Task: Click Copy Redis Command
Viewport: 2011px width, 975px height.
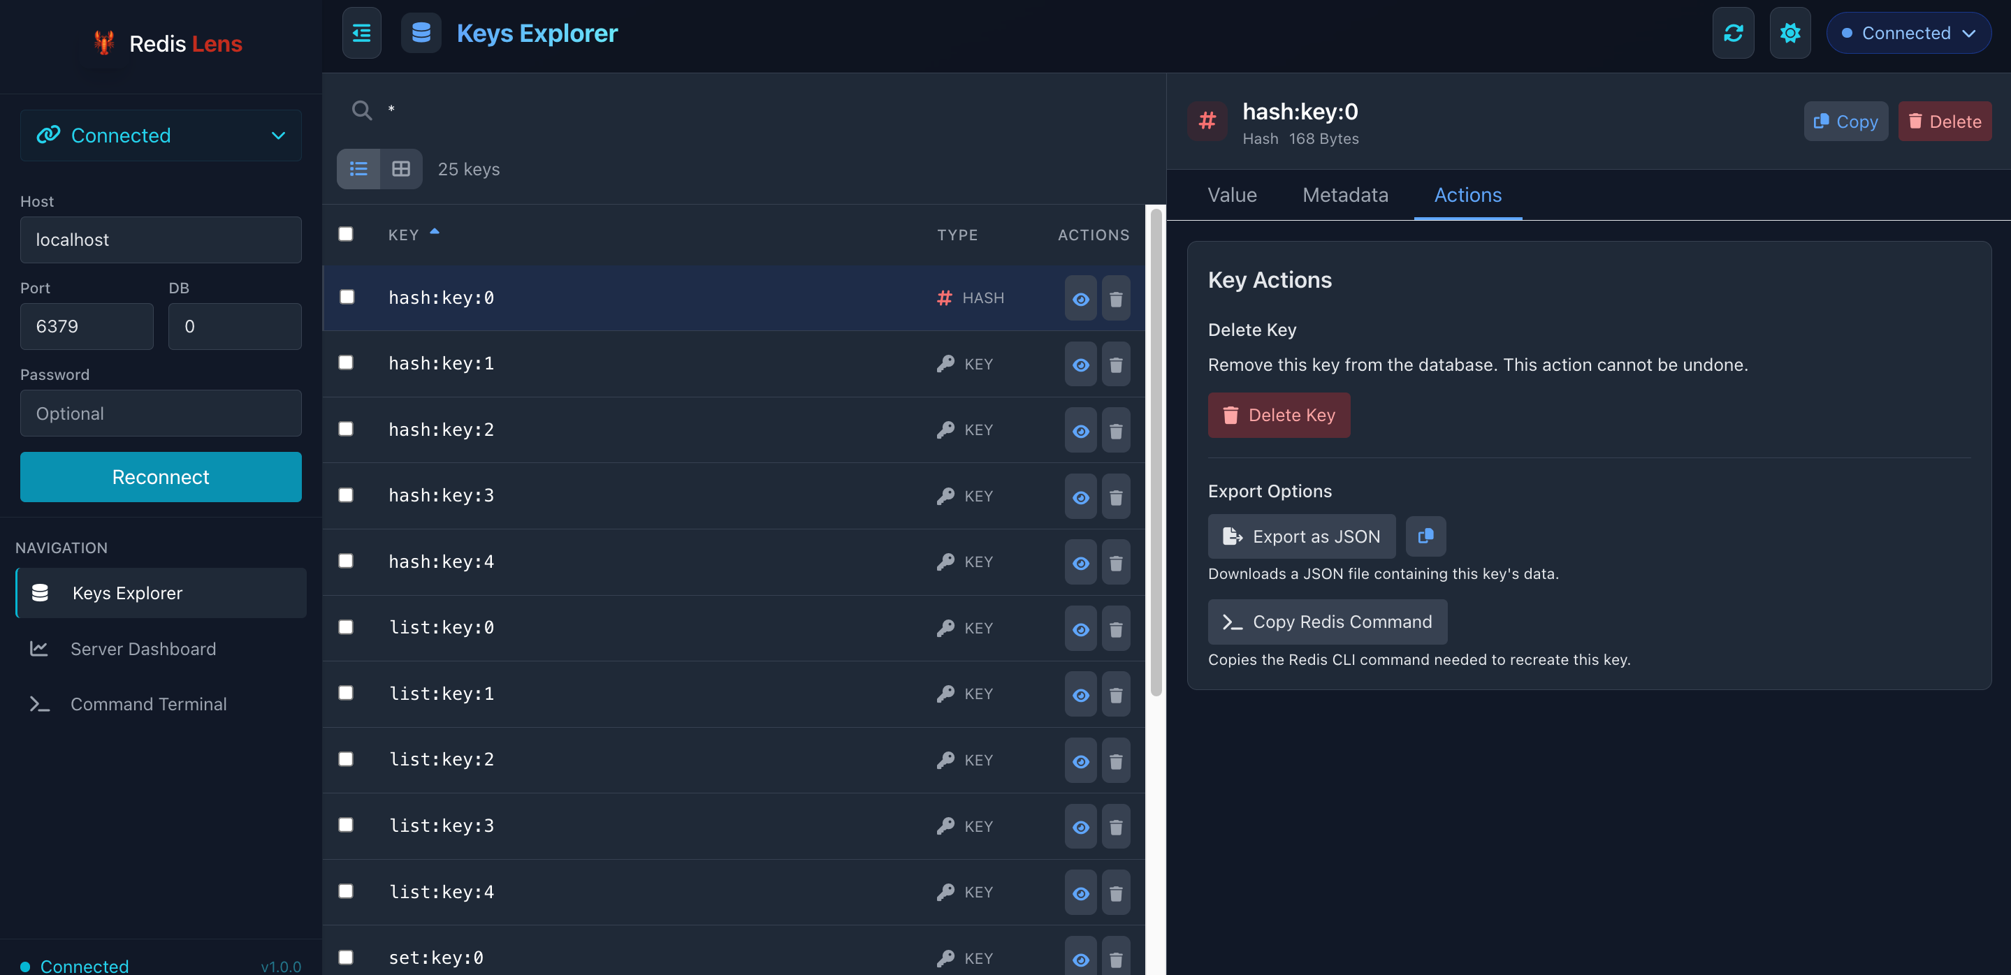Action: tap(1327, 622)
